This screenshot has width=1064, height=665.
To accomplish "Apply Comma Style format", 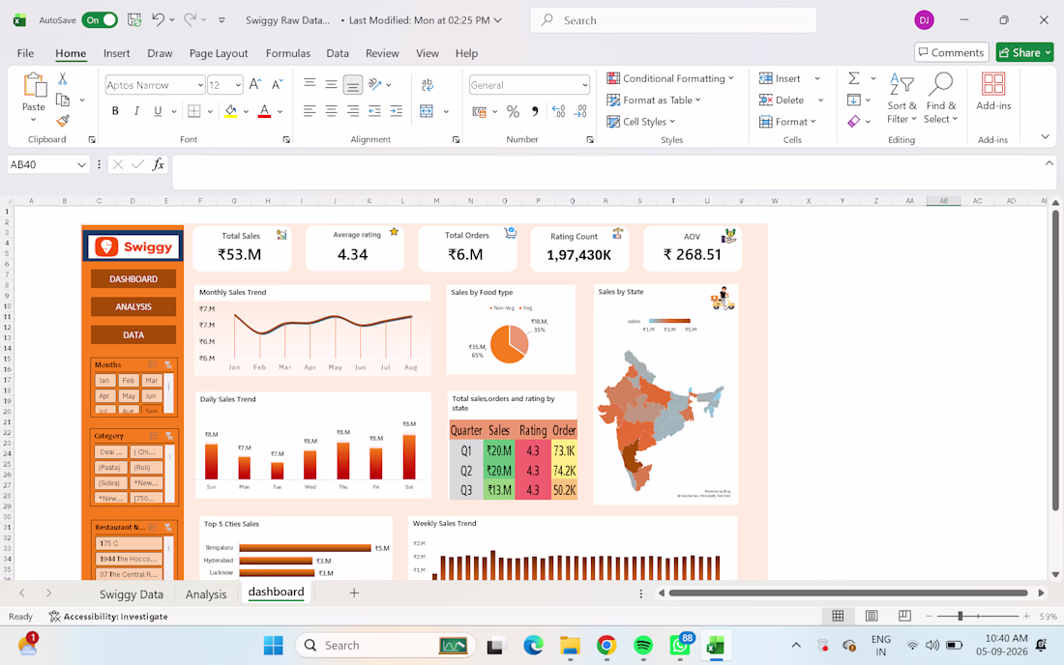I will click(x=535, y=110).
